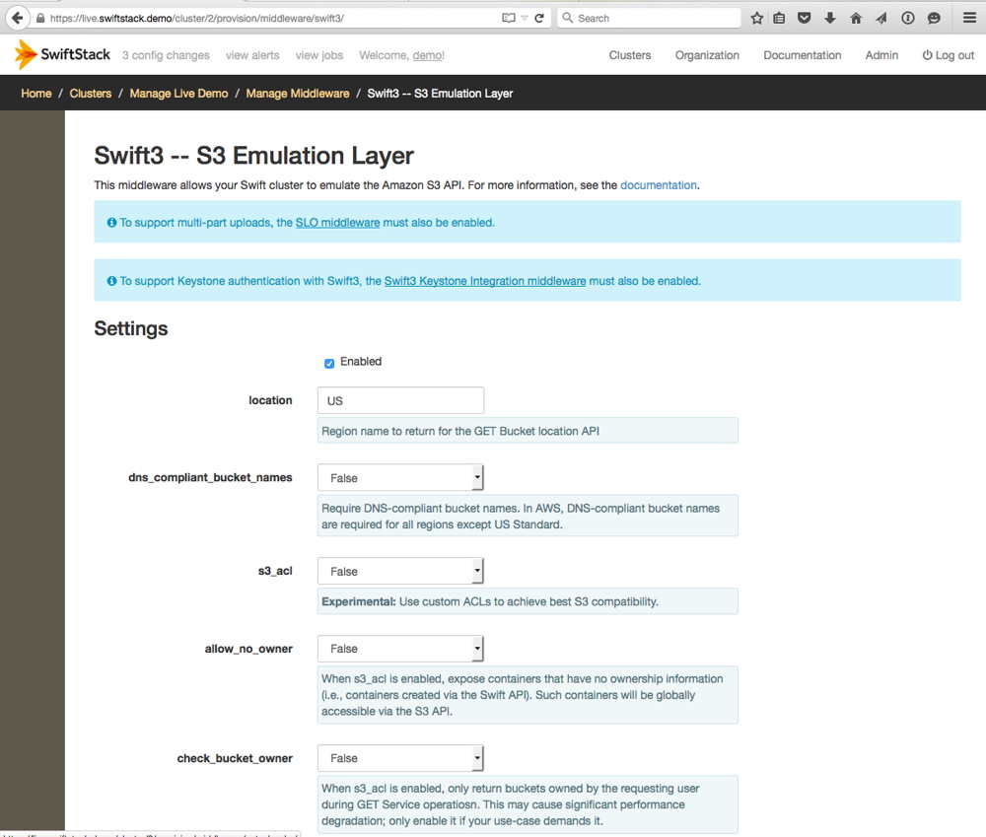Open the documentation link in description

[659, 185]
